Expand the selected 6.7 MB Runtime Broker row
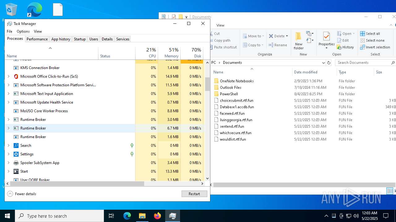The image size is (396, 222). click(8, 128)
